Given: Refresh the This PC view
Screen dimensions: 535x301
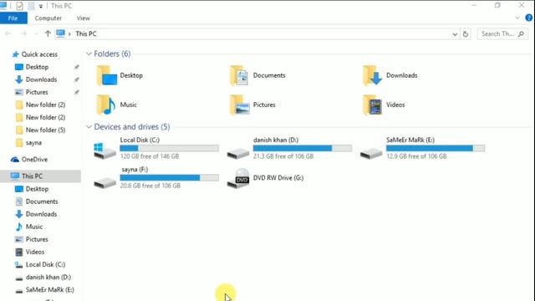Looking at the screenshot, I should [x=465, y=33].
